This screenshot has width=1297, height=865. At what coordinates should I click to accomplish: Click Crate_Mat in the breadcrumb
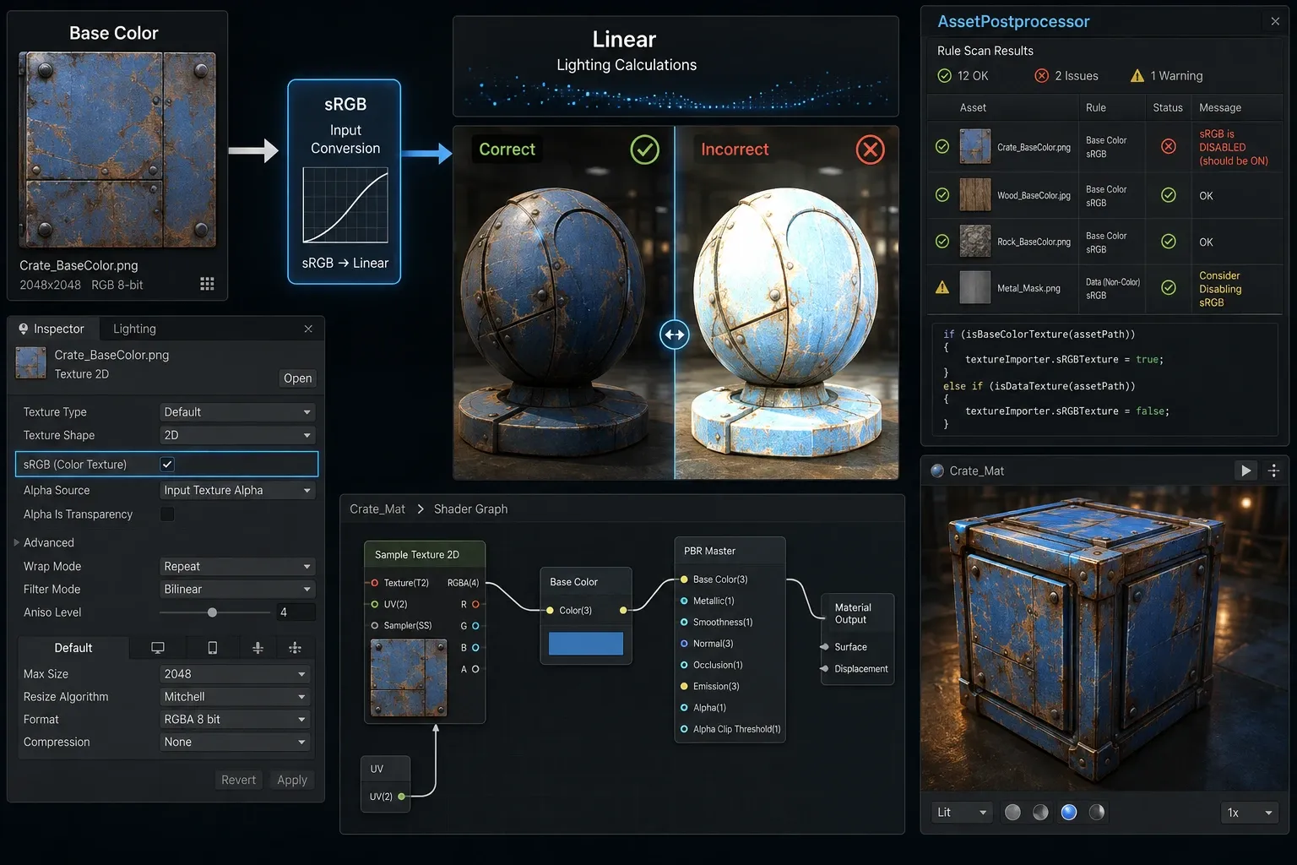[377, 509]
